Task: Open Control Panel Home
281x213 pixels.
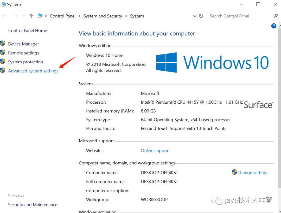Action: click(28, 31)
